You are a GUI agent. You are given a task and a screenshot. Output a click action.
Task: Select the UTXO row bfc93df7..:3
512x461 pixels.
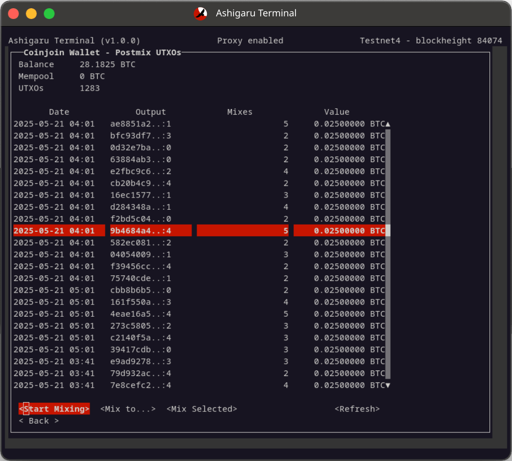click(x=200, y=136)
